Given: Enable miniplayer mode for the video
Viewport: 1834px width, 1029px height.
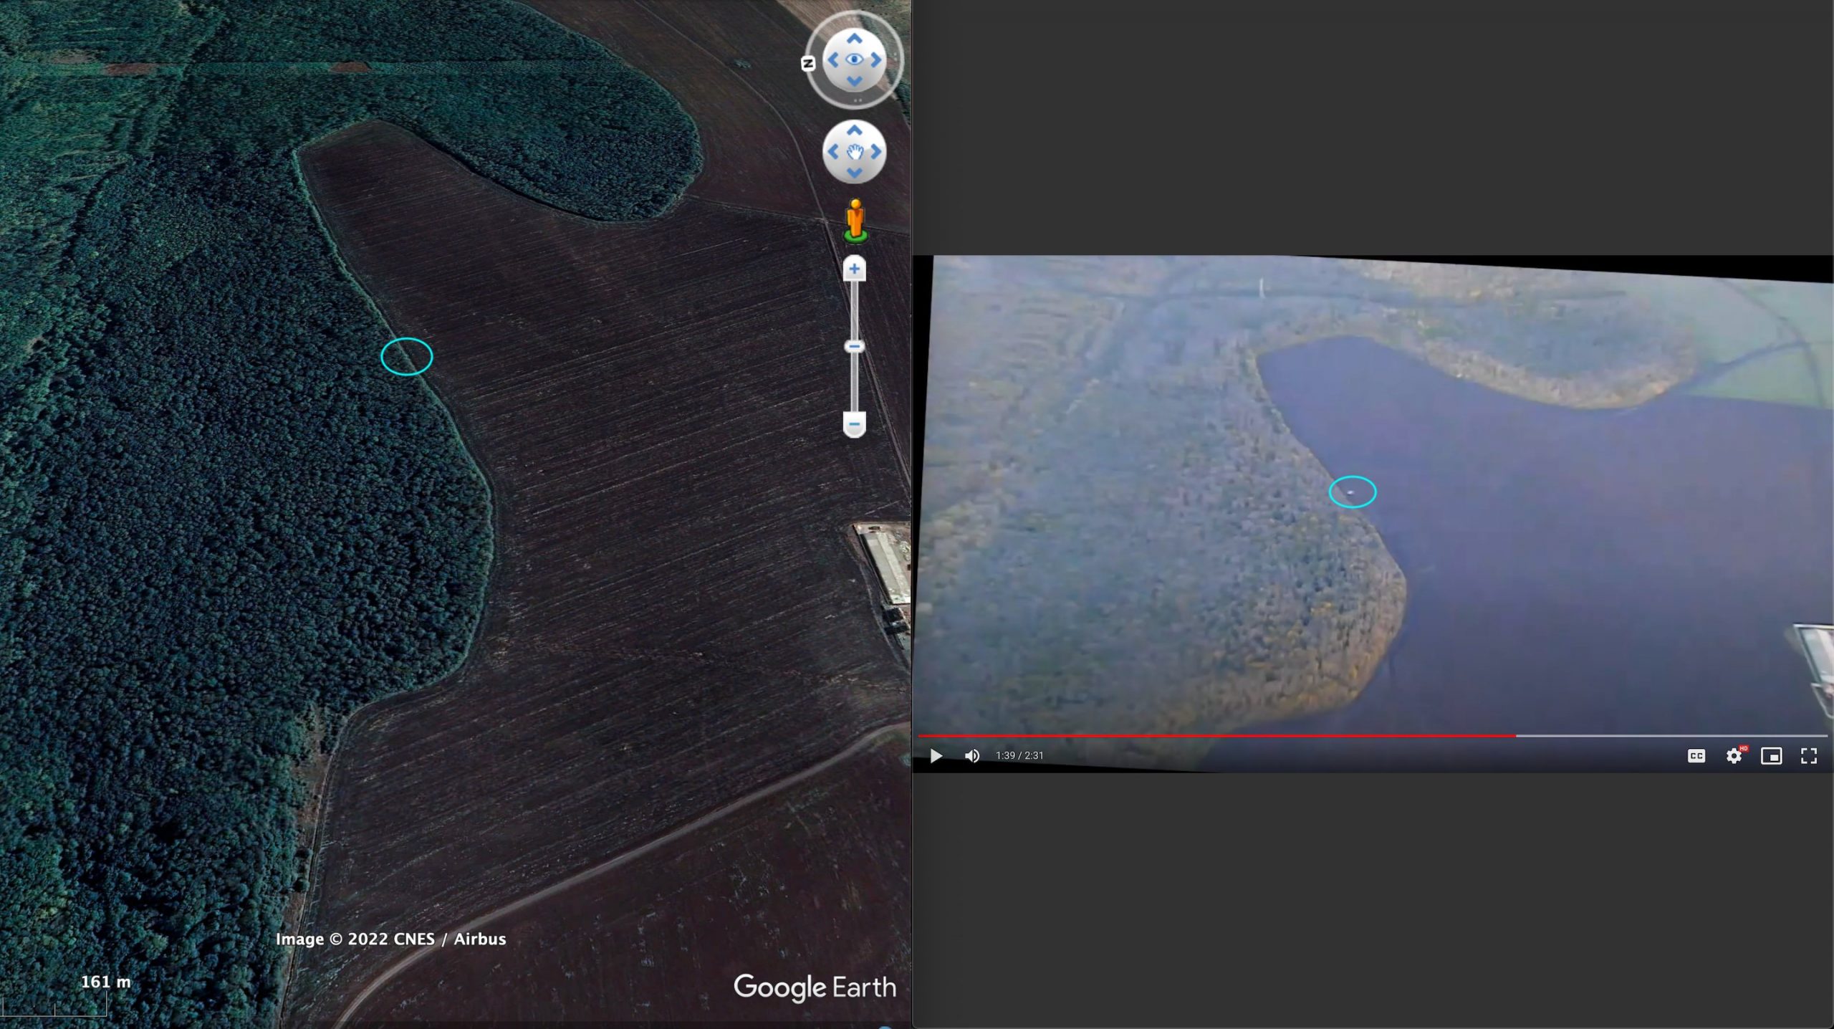Looking at the screenshot, I should tap(1771, 756).
